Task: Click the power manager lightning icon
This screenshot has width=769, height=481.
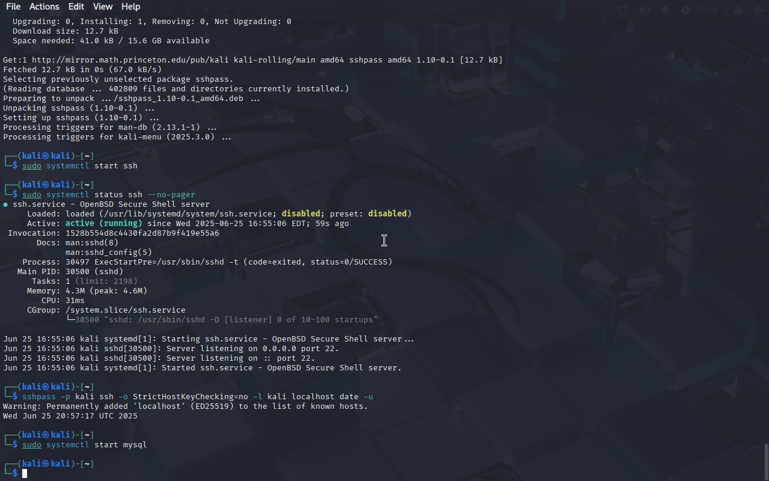Action: (x=685, y=10)
